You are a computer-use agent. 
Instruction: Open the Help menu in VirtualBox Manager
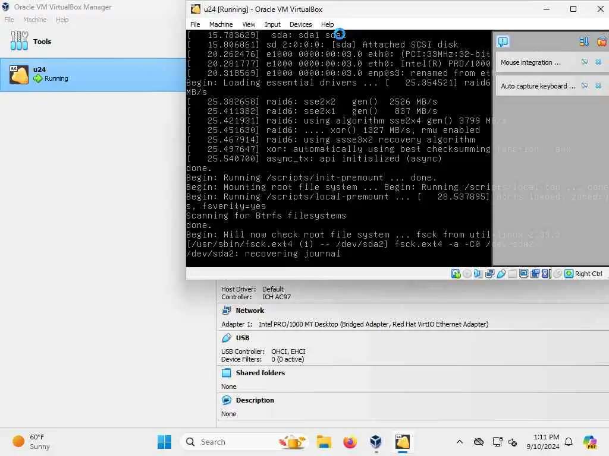62,20
